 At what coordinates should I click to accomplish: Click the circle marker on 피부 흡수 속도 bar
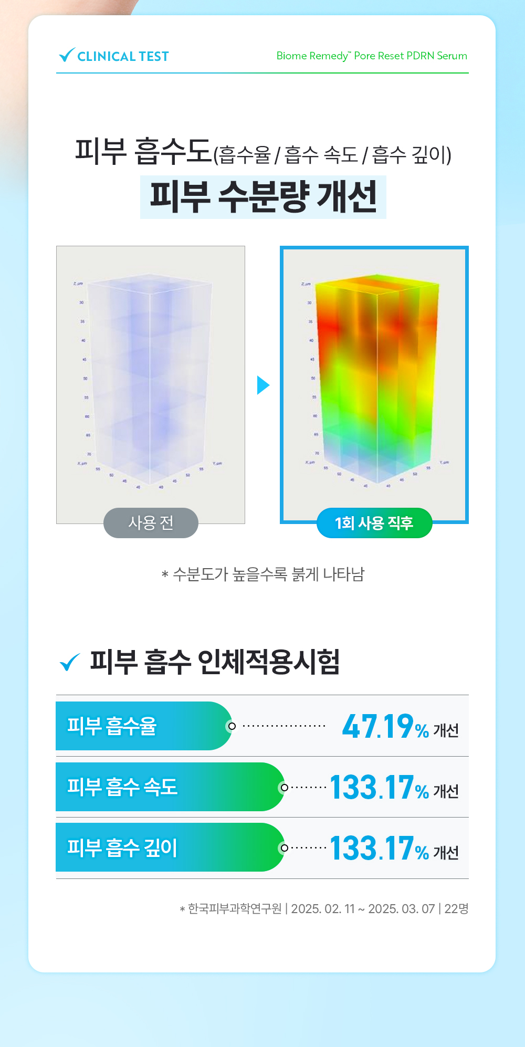(x=284, y=787)
